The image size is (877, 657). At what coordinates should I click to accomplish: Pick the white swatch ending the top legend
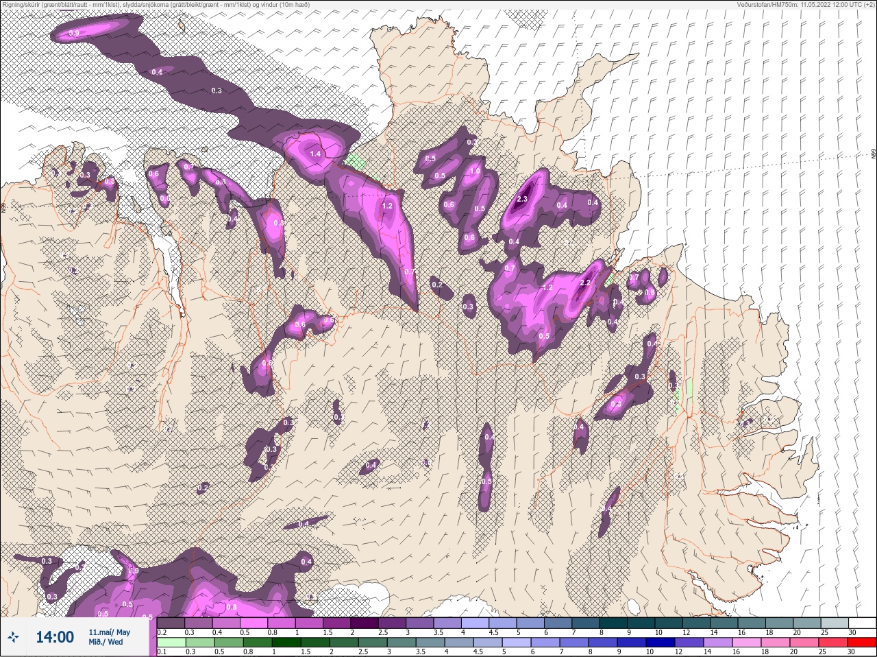[x=862, y=623]
